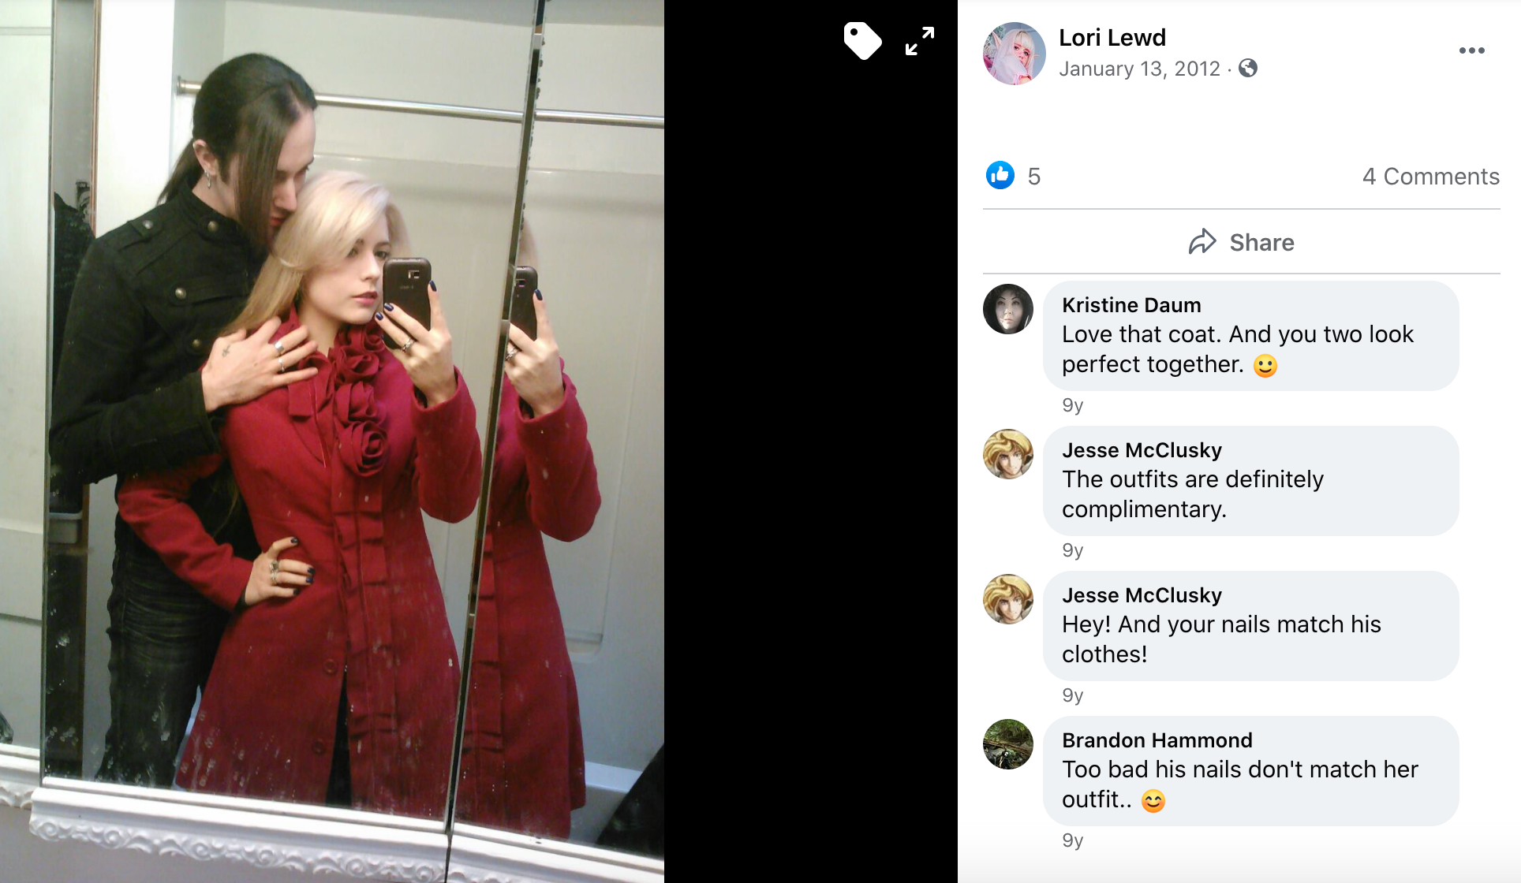Click the mirror selfie photo
Viewport: 1521px width, 883px height.
332,441
